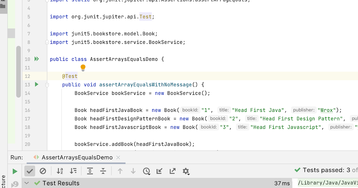This screenshot has width=358, height=188.
Task: Click the intention bulb above @Test
Action: [83, 67]
